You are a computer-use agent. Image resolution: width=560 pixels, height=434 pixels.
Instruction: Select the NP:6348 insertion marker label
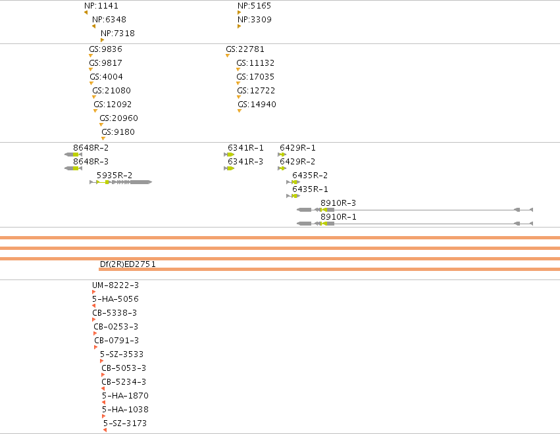tap(109, 20)
